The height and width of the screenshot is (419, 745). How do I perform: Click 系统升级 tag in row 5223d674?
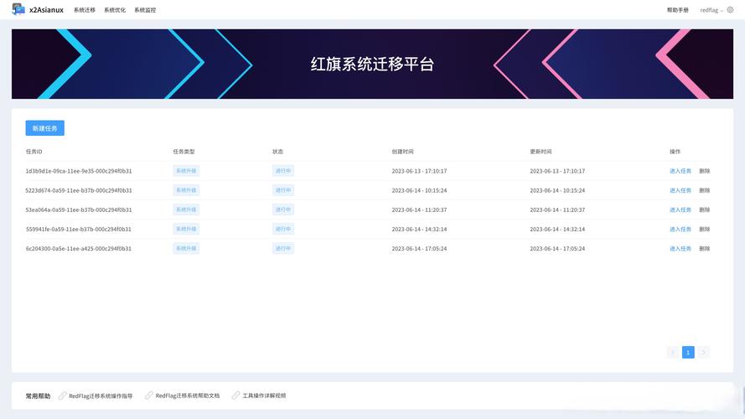186,190
